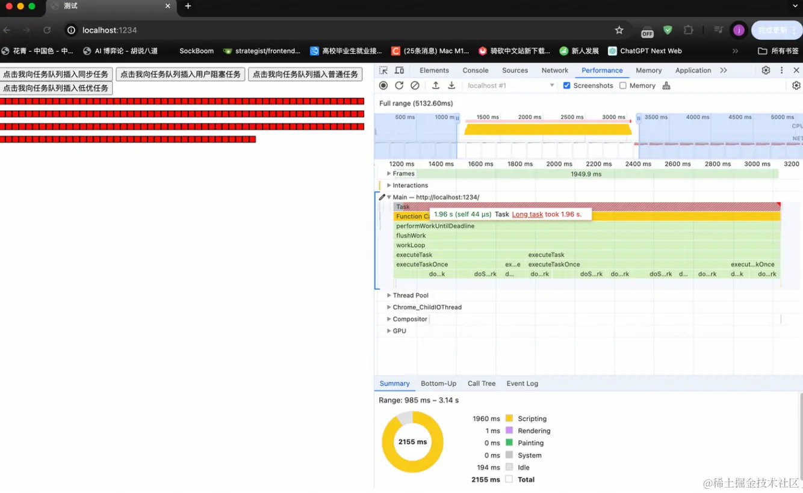Click the right handle of overview selection
Screen dimensions: 803x493
click(x=639, y=118)
